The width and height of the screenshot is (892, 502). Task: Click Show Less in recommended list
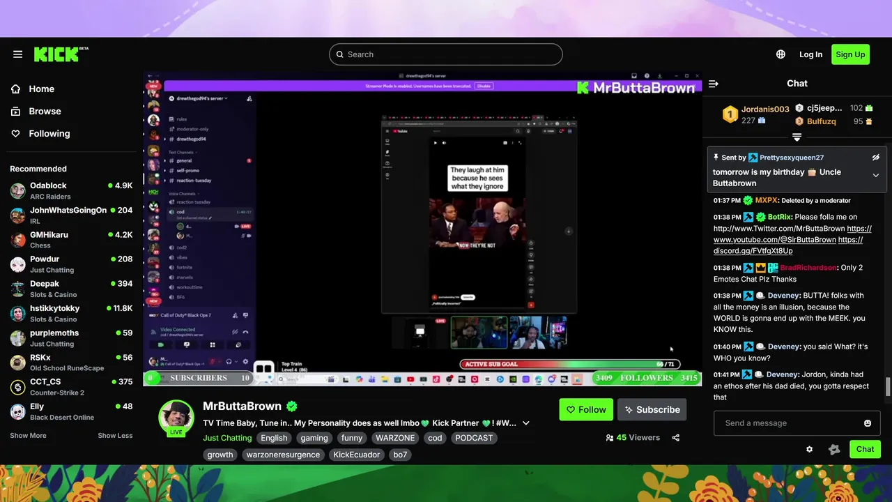(115, 436)
